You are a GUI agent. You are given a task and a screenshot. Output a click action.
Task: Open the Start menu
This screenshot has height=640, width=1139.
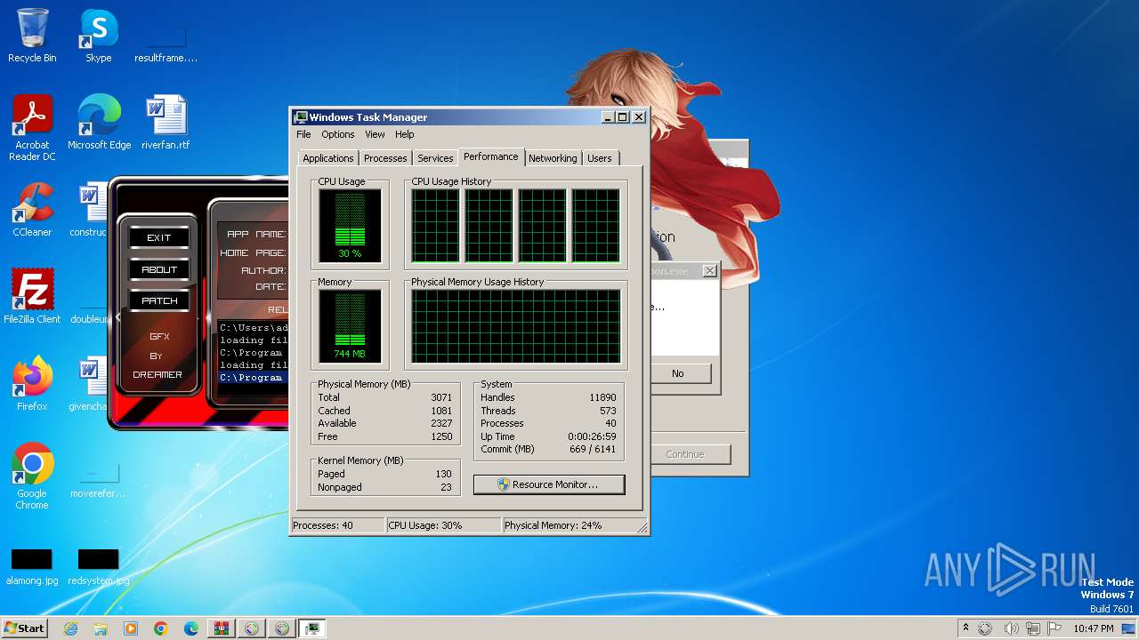tap(25, 628)
